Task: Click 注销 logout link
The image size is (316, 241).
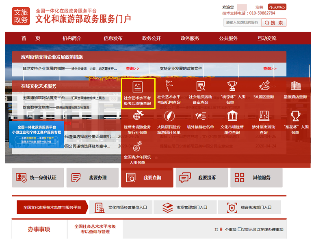Action: pos(259,7)
